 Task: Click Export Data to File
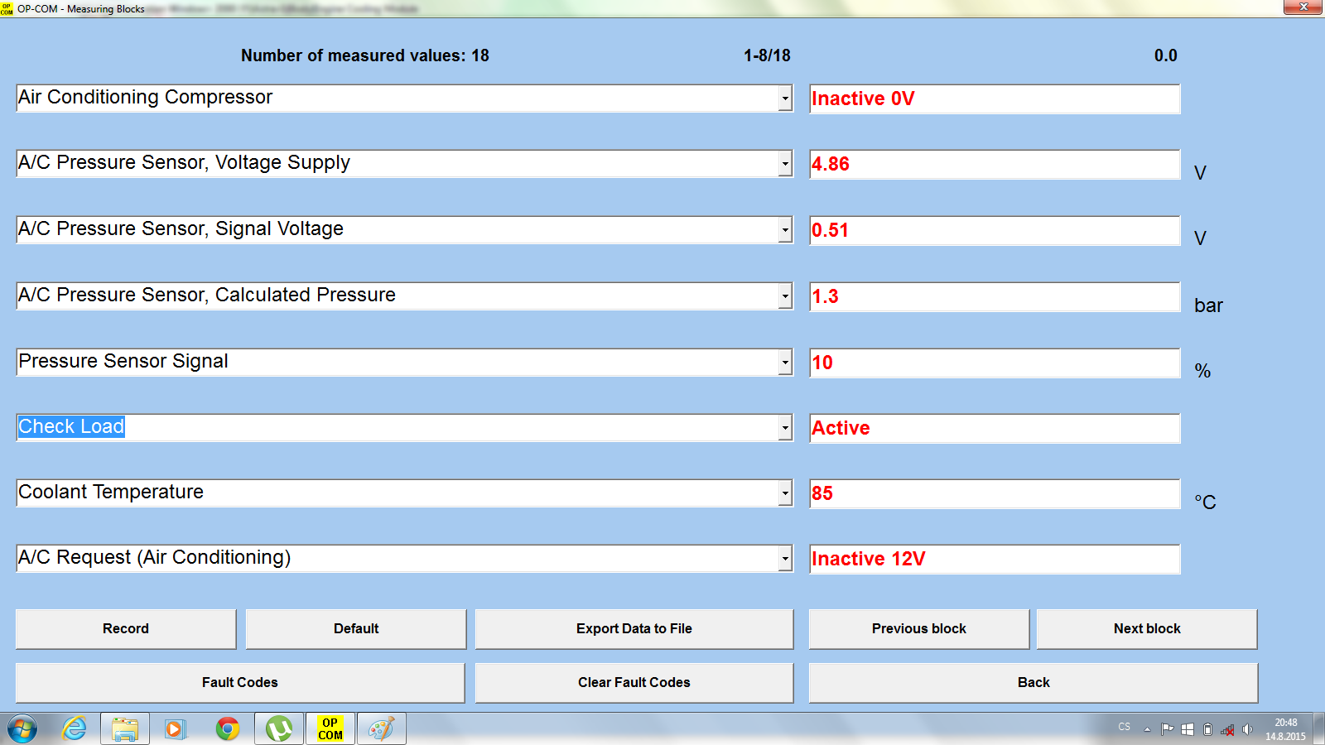(634, 629)
